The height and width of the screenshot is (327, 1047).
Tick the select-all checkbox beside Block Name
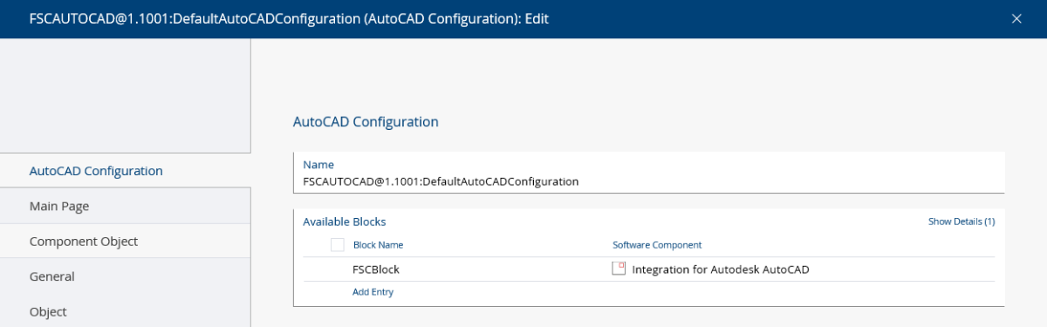pos(338,245)
